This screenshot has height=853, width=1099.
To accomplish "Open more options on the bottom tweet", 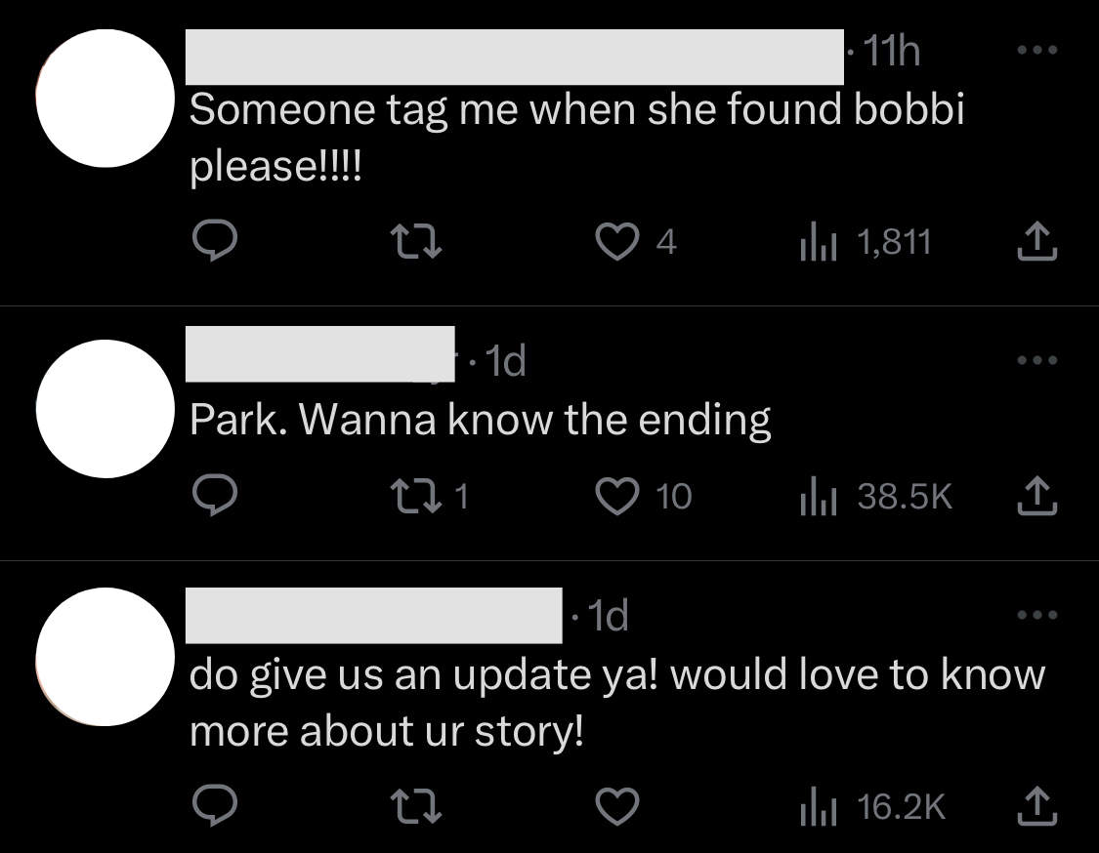I will click(x=1036, y=615).
